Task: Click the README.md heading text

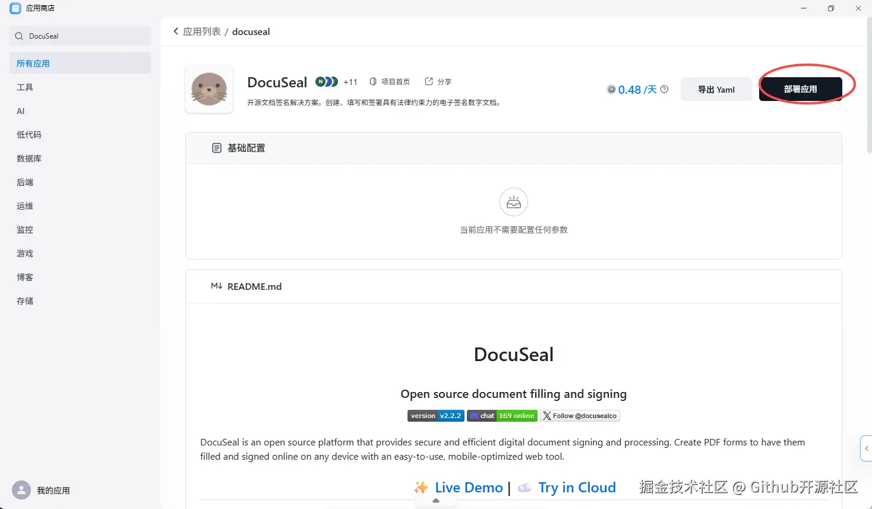Action: pyautogui.click(x=254, y=286)
